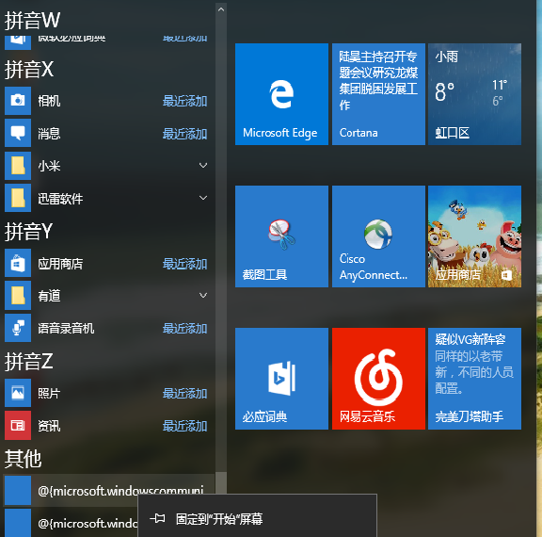Open the 应用商店 store icon in the app list

pos(18,263)
